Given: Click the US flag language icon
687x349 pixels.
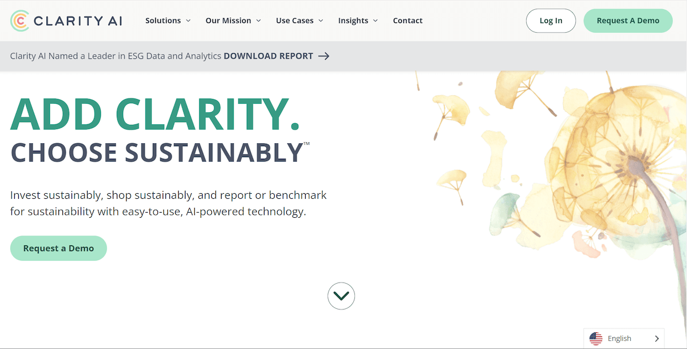Looking at the screenshot, I should 596,339.
